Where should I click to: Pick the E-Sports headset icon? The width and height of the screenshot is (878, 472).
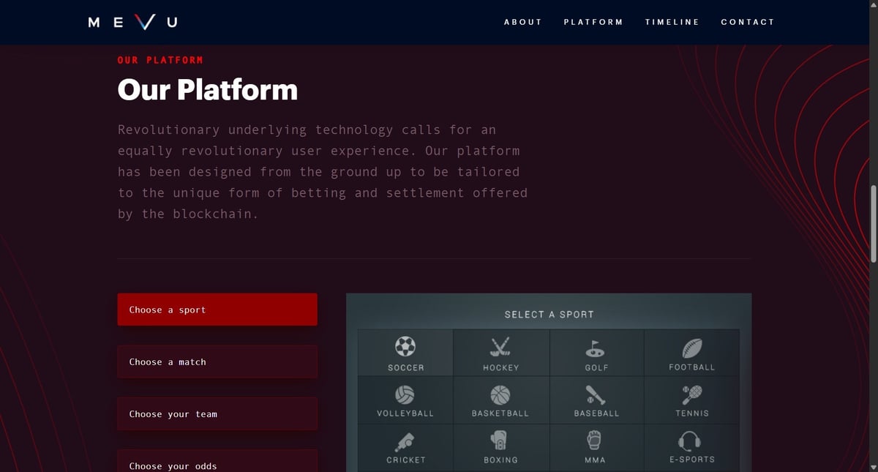click(691, 441)
